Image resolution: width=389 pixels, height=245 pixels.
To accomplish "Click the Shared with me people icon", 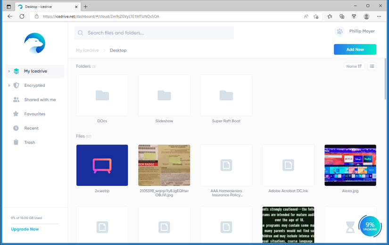I will point(16,100).
